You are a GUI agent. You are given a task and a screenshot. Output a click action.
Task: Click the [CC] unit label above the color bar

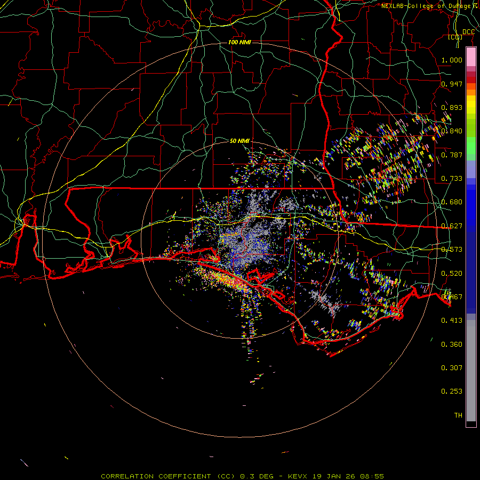[455, 37]
